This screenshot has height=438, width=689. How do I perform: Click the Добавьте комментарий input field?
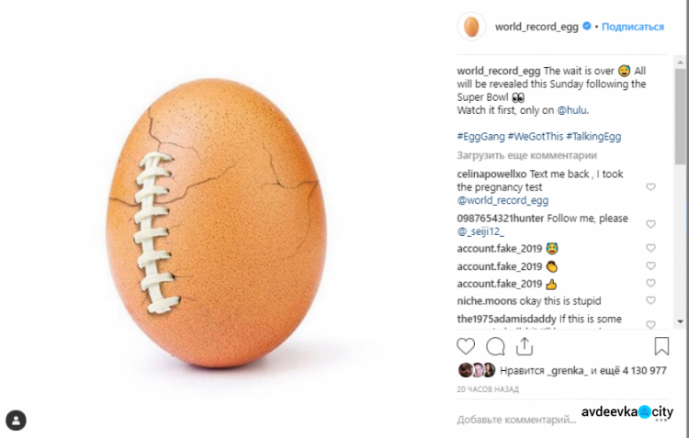[x=516, y=419]
